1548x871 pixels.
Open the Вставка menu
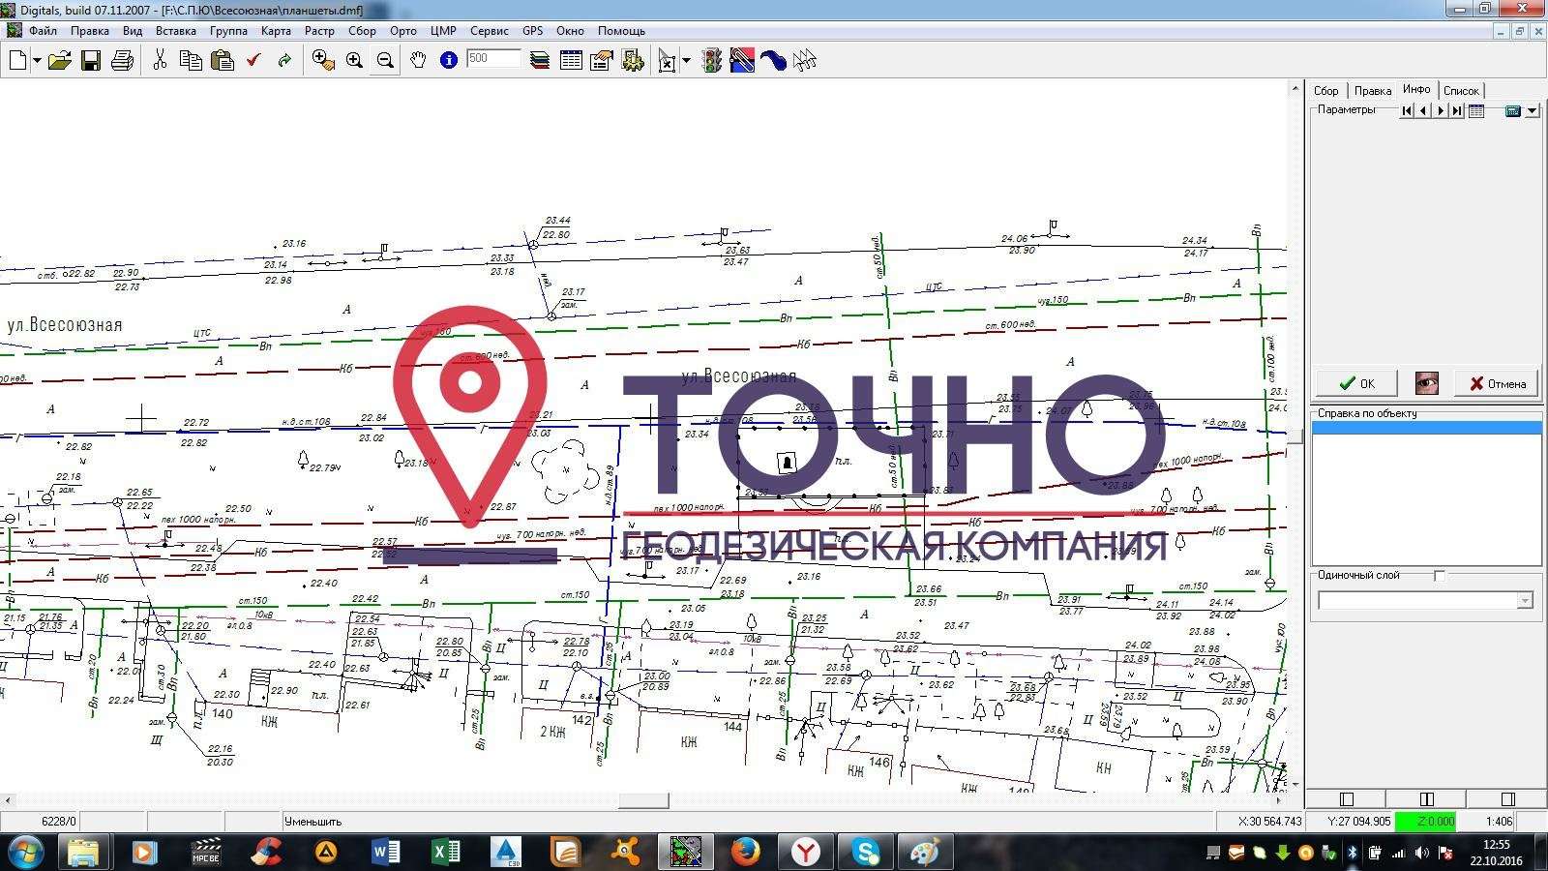(176, 31)
